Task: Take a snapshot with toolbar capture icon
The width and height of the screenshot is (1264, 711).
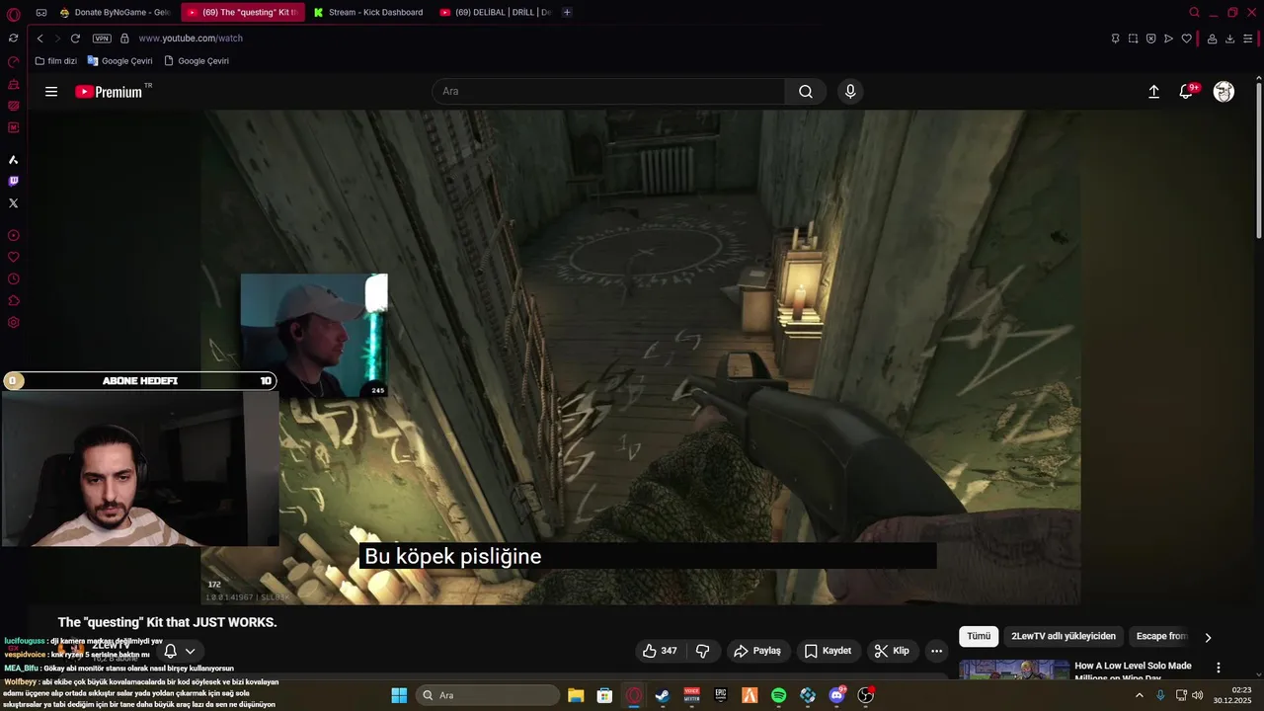Action: coord(1133,39)
